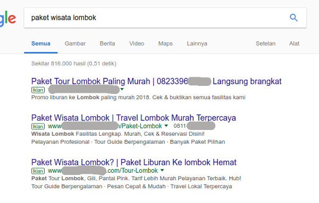Open the Alat search tools
The height and width of the screenshot is (203, 319).
coord(294,43)
